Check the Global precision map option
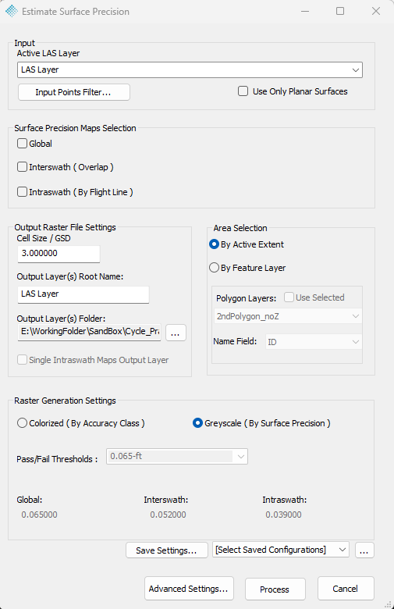Screen dimensions: 394x609 click(x=22, y=144)
